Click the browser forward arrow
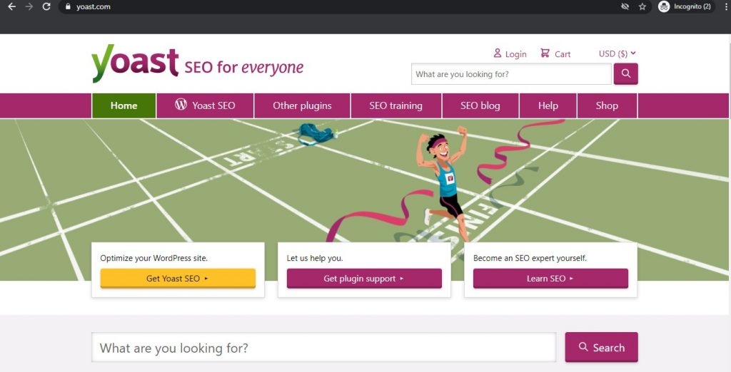The image size is (731, 372). (29, 6)
